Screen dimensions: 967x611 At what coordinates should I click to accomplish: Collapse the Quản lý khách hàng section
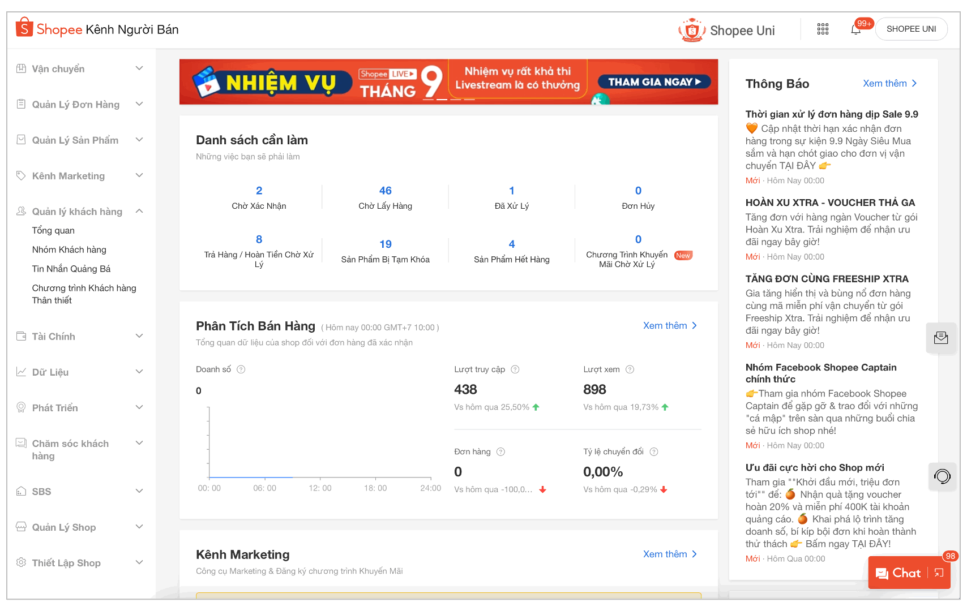point(139,211)
